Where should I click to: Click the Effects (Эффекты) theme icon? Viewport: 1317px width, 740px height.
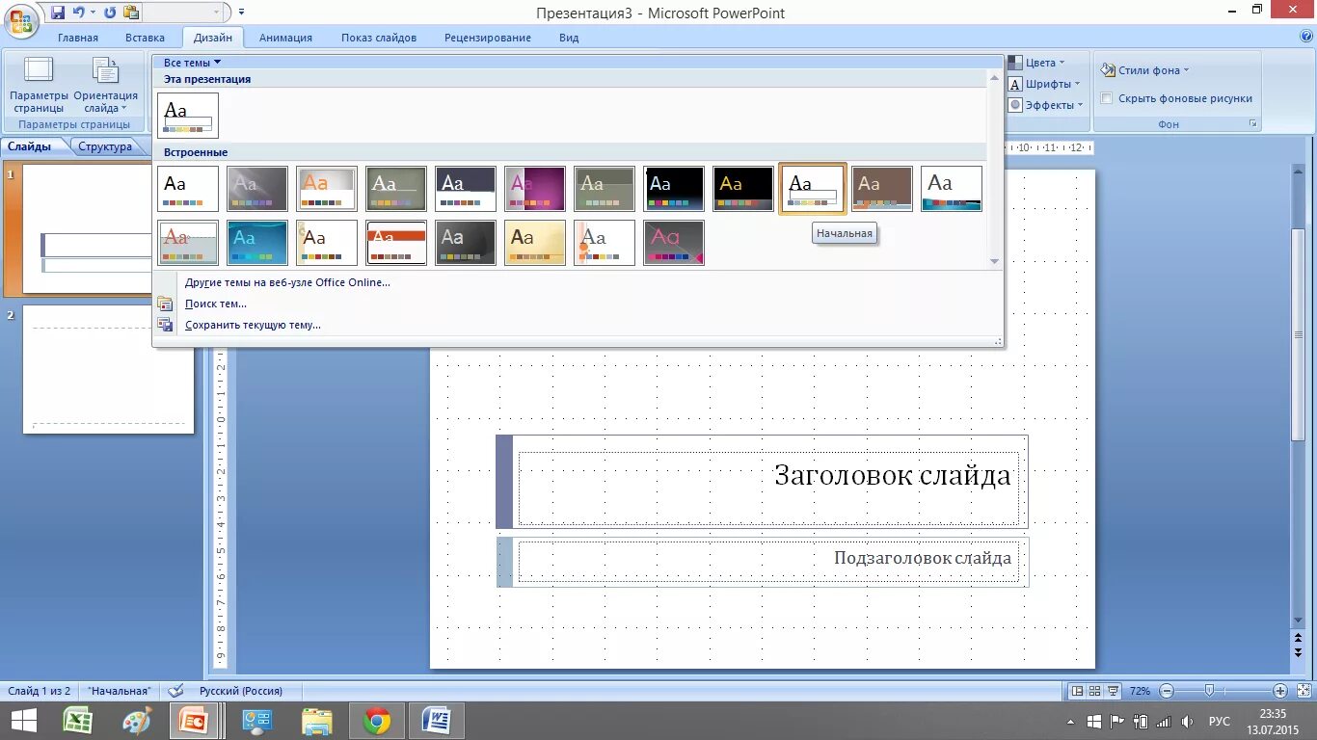(x=1015, y=105)
